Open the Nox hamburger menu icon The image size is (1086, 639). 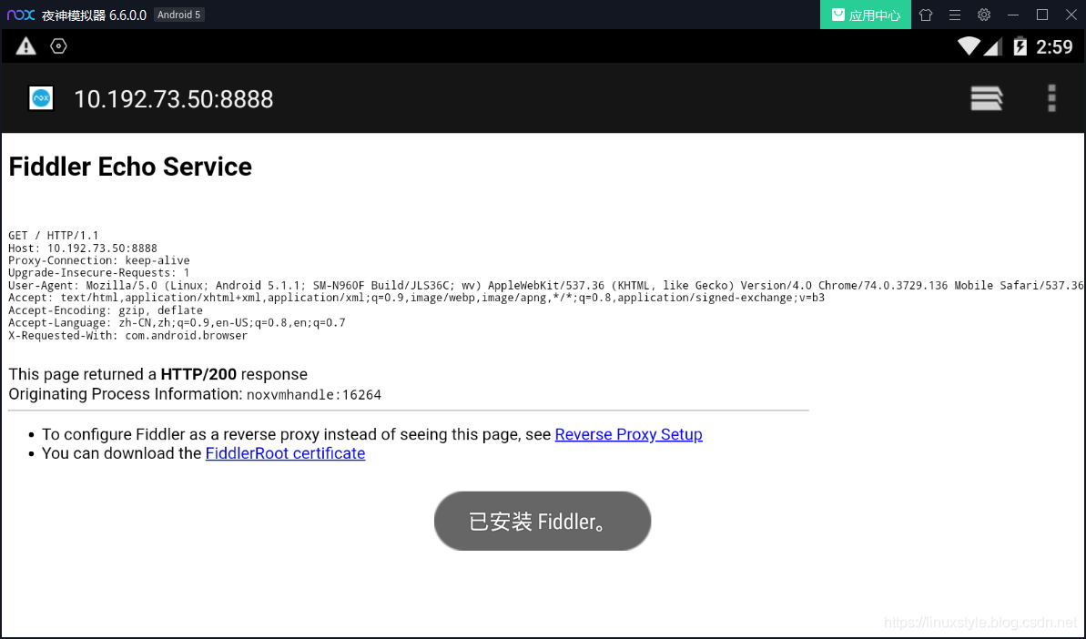click(954, 15)
